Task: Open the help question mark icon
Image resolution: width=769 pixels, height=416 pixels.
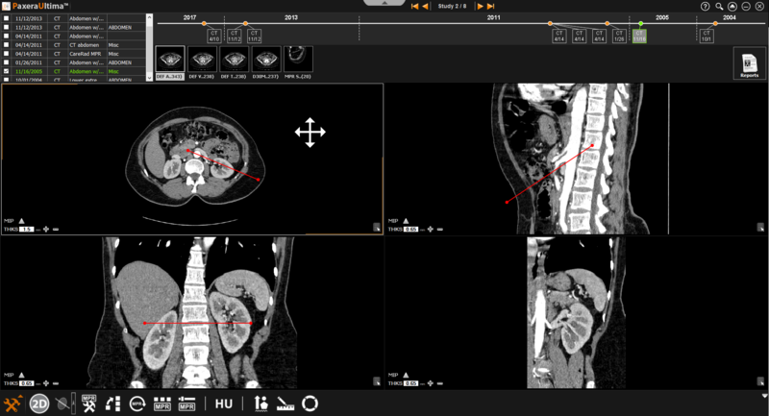Action: pos(706,6)
